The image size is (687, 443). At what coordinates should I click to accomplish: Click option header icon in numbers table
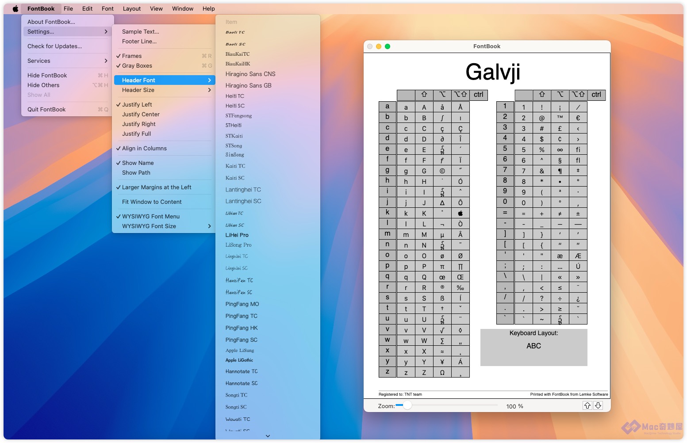pyautogui.click(x=560, y=95)
